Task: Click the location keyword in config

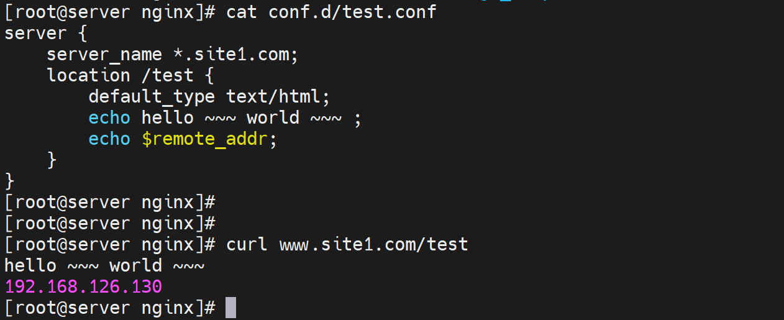Action: click(x=88, y=75)
